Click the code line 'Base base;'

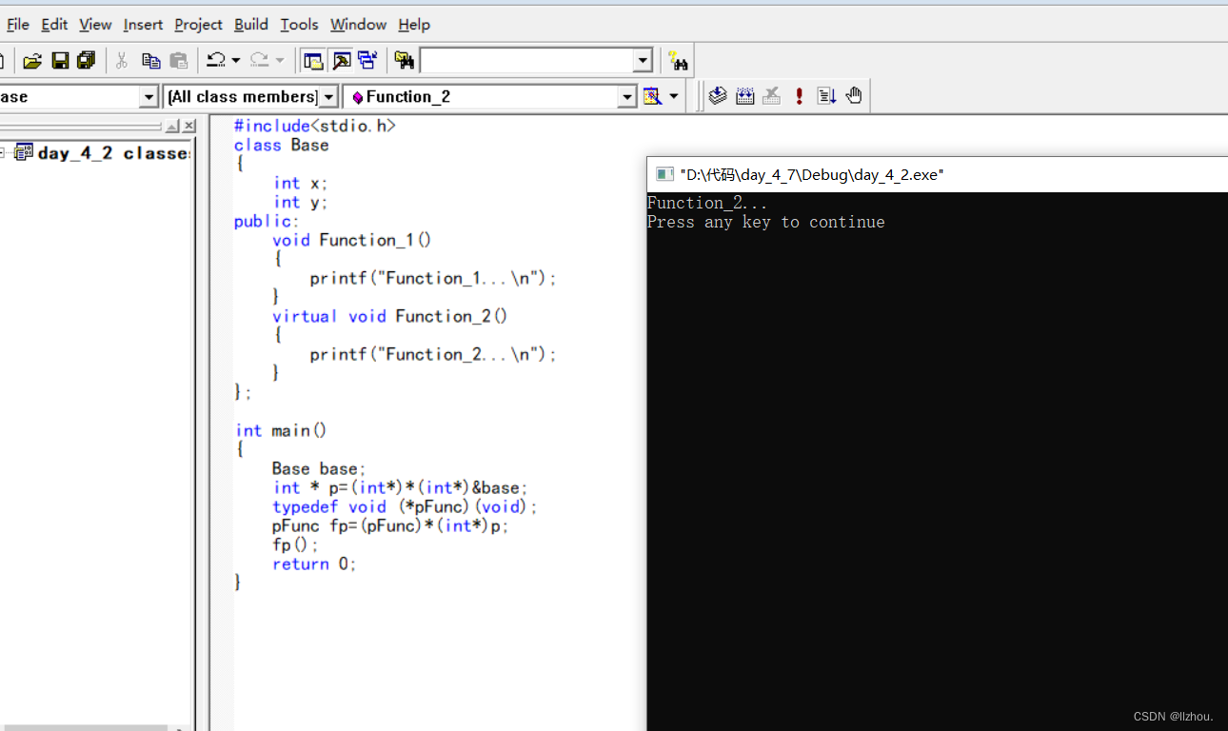click(x=319, y=468)
